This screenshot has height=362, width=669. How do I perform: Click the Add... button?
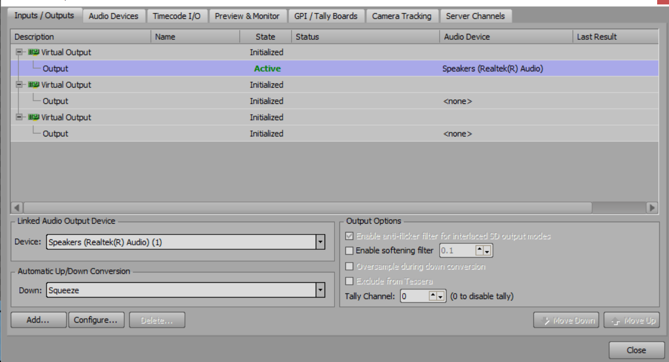click(38, 320)
